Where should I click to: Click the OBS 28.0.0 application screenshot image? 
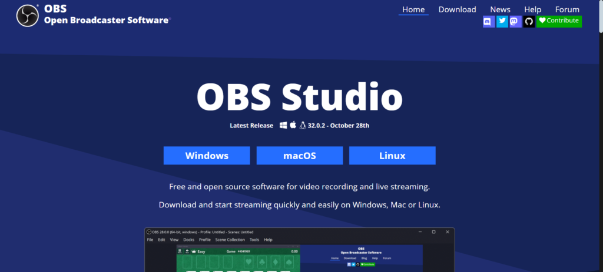299,253
